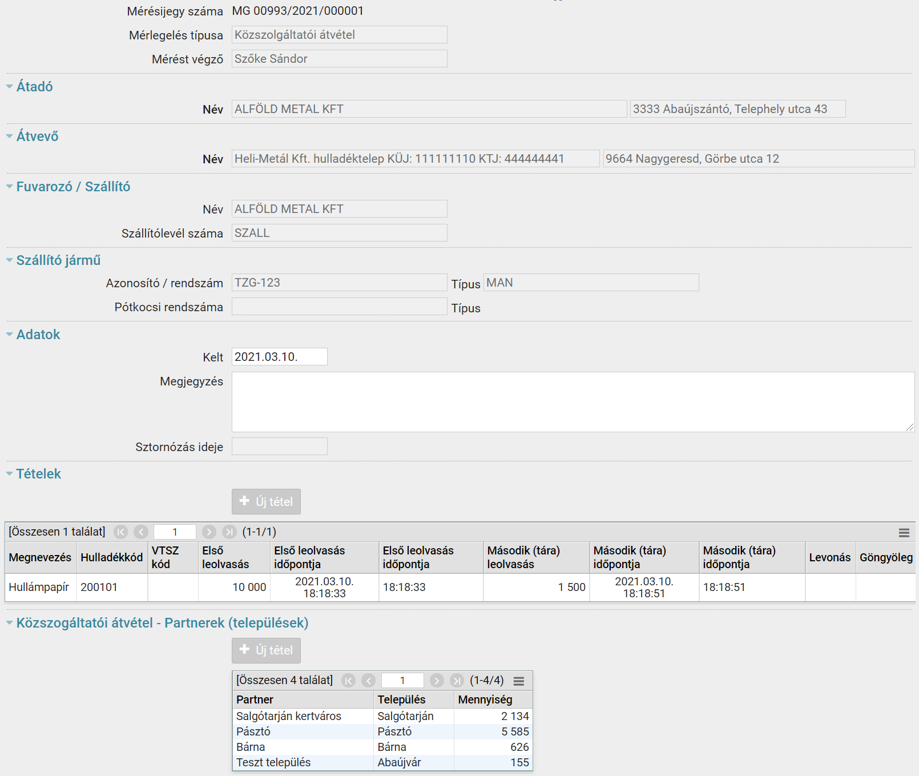Screen dimensions: 919x776
Task: Click the Sztornózás ideje field
Action: (x=280, y=447)
